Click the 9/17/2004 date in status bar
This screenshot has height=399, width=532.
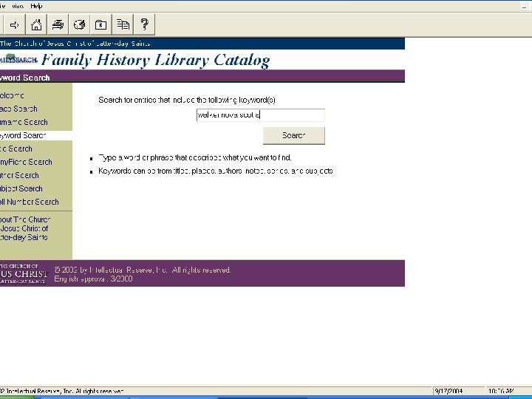pyautogui.click(x=449, y=391)
